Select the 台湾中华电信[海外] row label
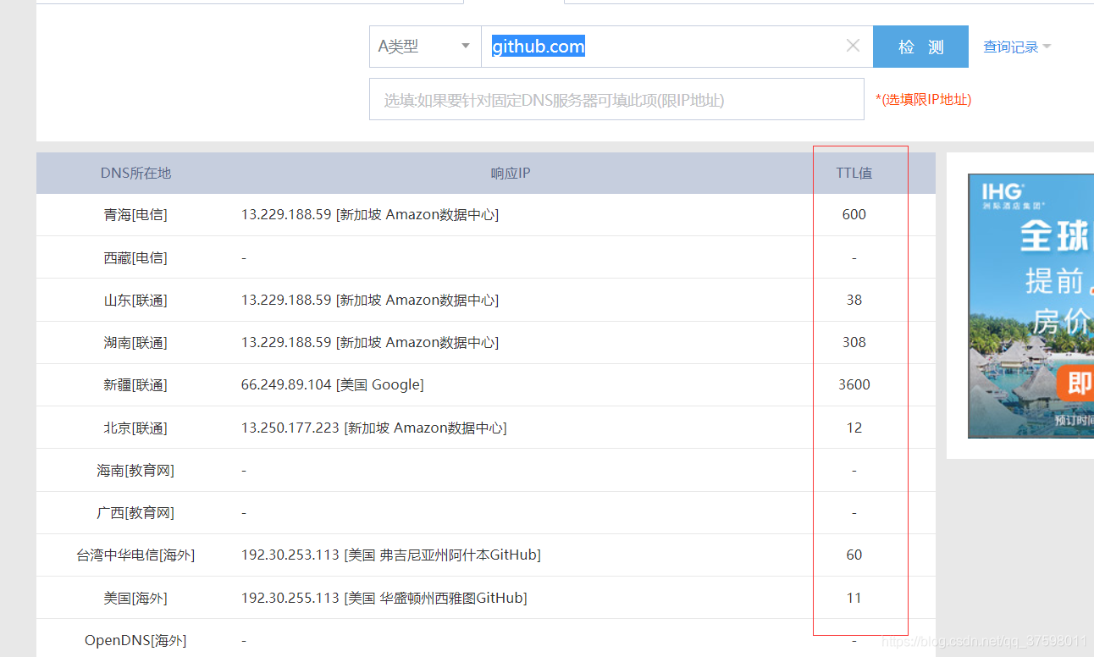 [135, 555]
